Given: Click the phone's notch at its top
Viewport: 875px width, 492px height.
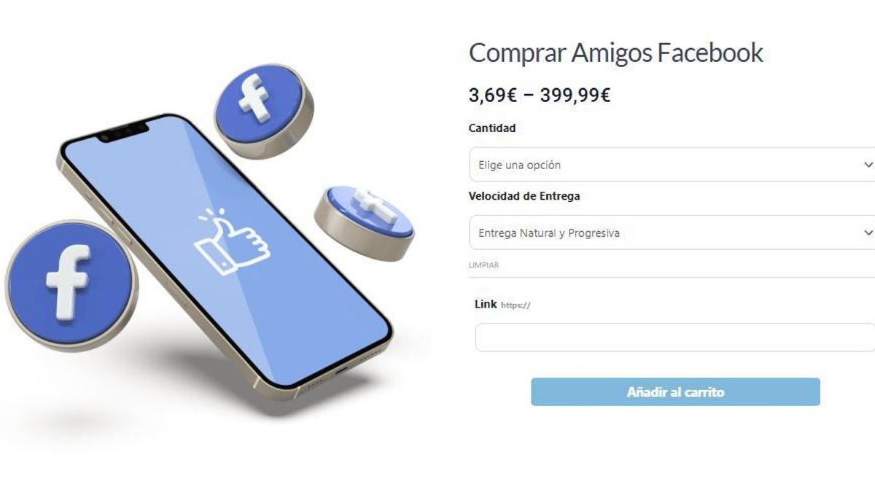Looking at the screenshot, I should click(x=125, y=132).
